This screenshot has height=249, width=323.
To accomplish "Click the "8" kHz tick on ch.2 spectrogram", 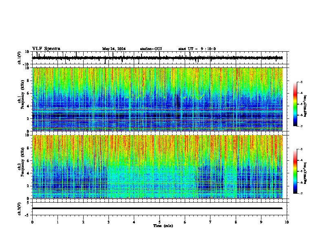I will click(x=28, y=148).
